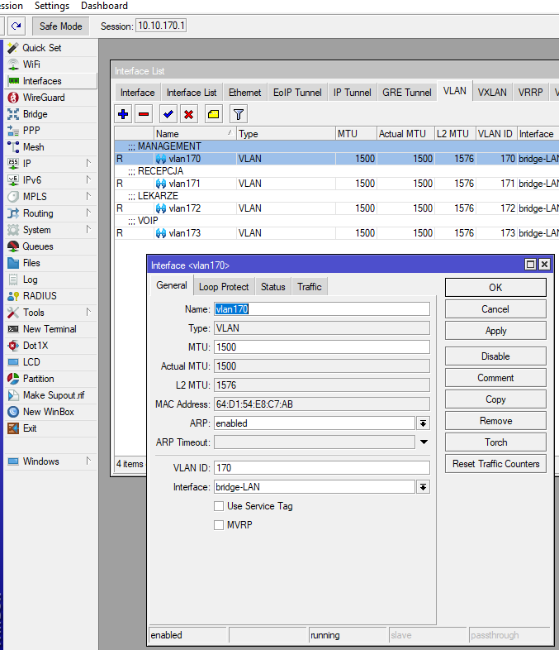559x650 pixels.
Task: Open the Files menu
Action: pos(51,263)
